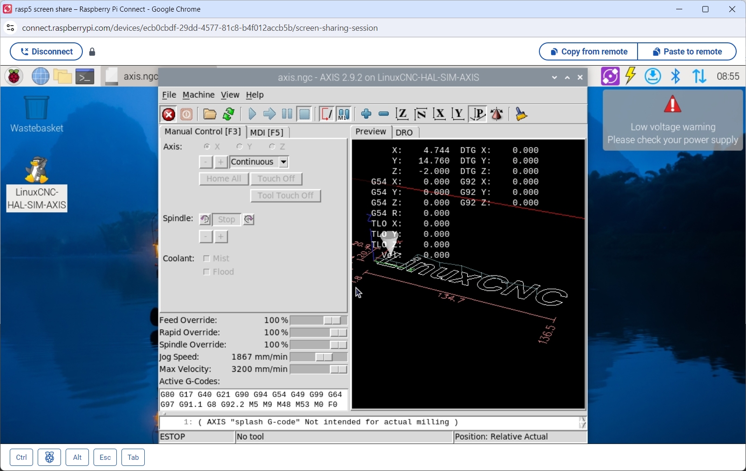Viewport: 746px width, 471px height.
Task: Click the low voltage lightning bolt icon
Action: (x=631, y=76)
